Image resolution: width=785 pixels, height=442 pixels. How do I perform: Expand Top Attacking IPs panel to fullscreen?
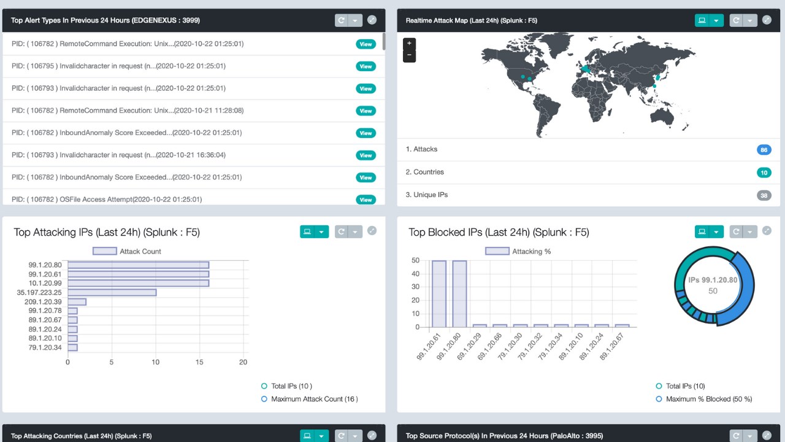coord(372,231)
